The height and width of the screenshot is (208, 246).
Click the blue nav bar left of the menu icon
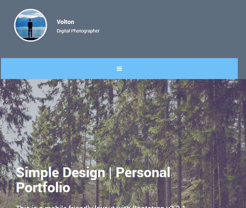(59, 69)
